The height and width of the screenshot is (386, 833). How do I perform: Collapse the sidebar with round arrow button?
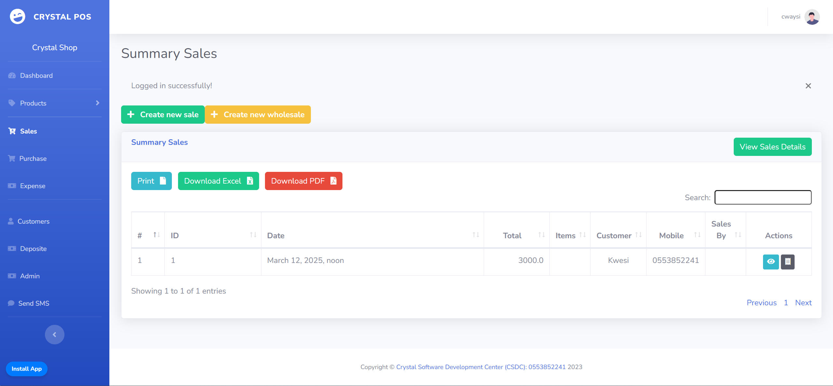(54, 335)
